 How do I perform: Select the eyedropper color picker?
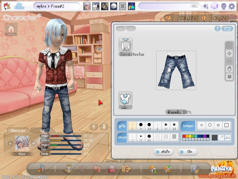[221, 138]
